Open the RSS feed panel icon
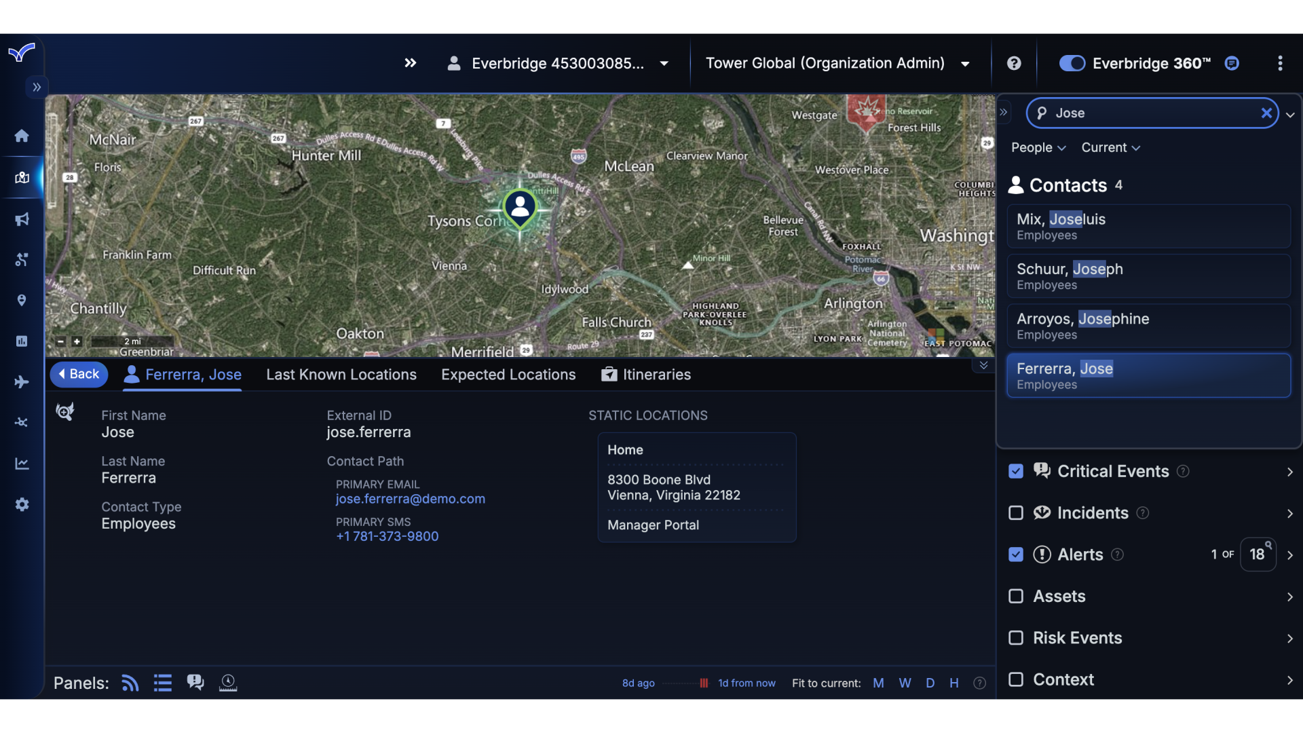The image size is (1303, 733). click(x=129, y=683)
